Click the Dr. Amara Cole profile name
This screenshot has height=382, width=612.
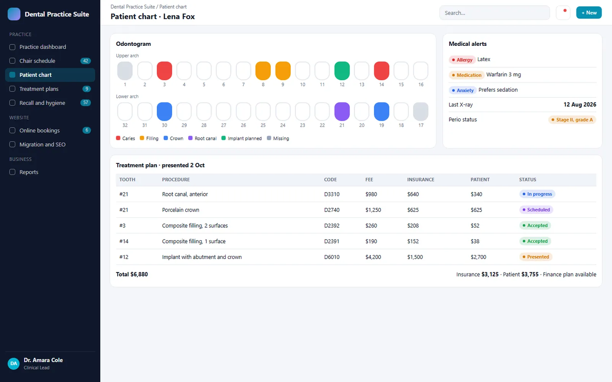43,360
